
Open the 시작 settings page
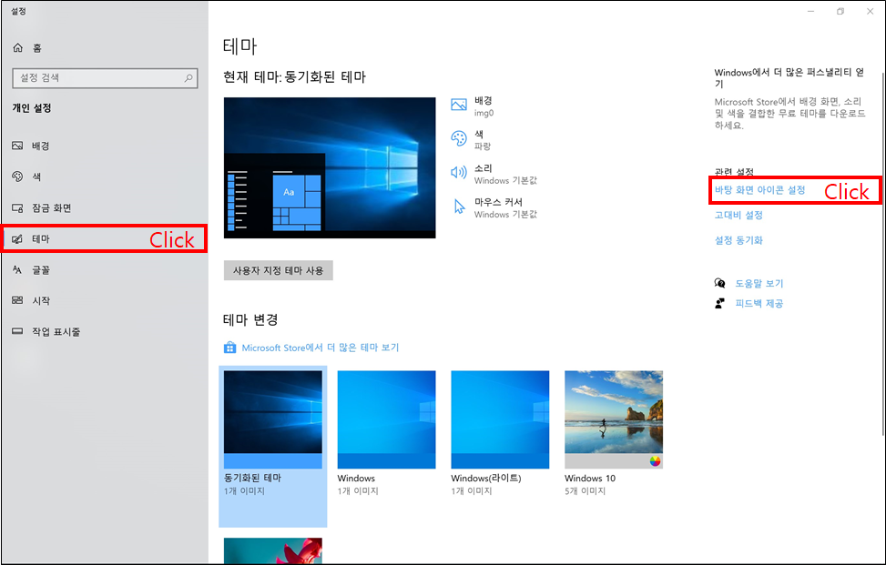104,300
